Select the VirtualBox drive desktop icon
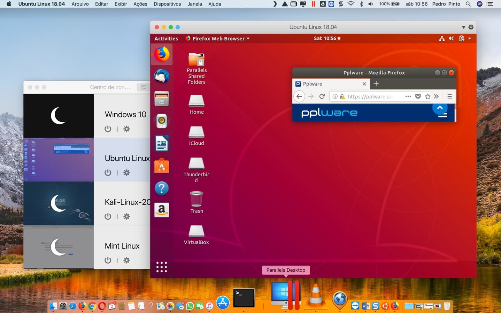501x313 pixels. (x=196, y=235)
